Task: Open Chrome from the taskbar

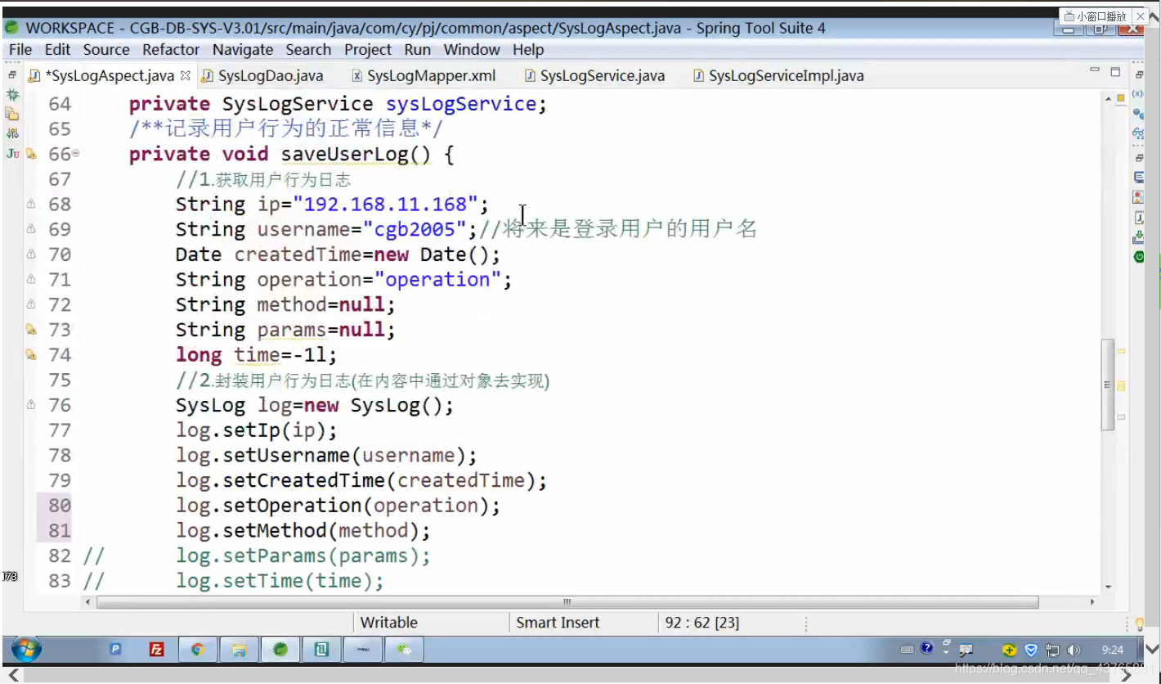Action: pos(197,650)
